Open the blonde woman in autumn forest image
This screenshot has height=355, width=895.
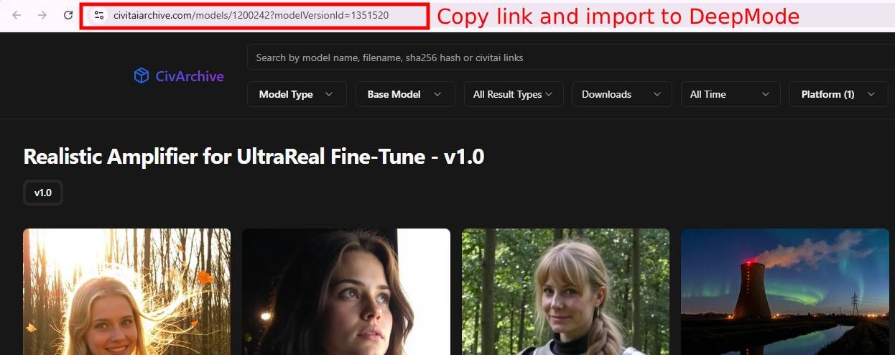(x=127, y=292)
